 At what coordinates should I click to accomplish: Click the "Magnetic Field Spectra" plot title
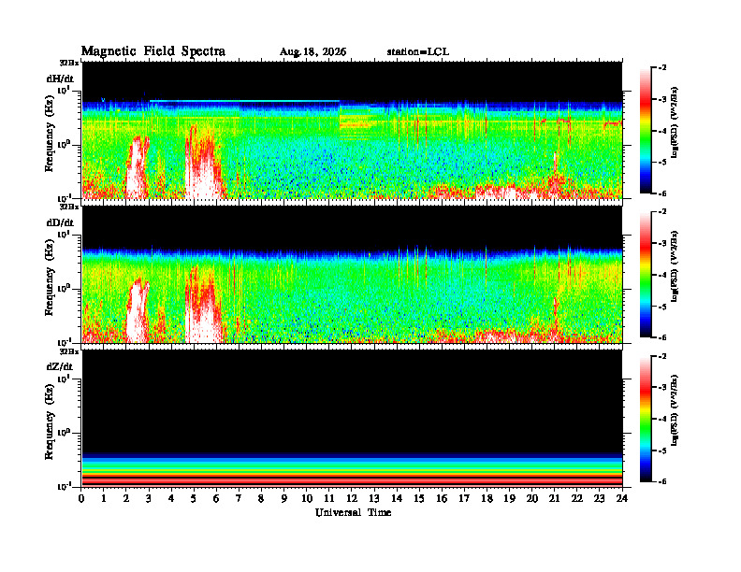tap(153, 51)
